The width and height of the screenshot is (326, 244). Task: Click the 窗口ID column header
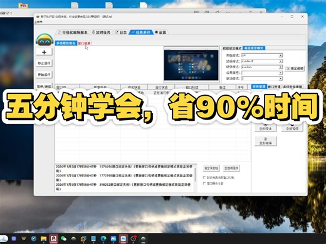coord(67,87)
